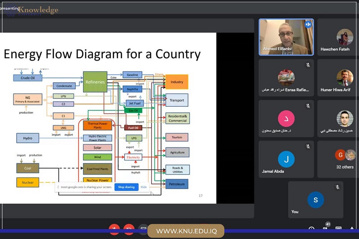359x239 pixels.
Task: Click Stop sharing button
Action: tap(127, 187)
